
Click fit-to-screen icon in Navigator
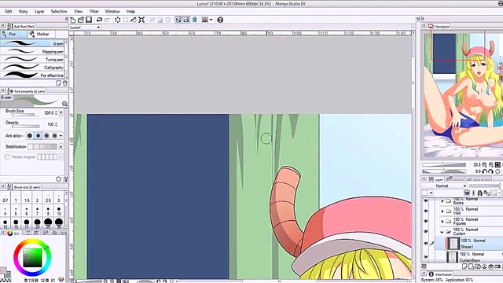pos(497,164)
